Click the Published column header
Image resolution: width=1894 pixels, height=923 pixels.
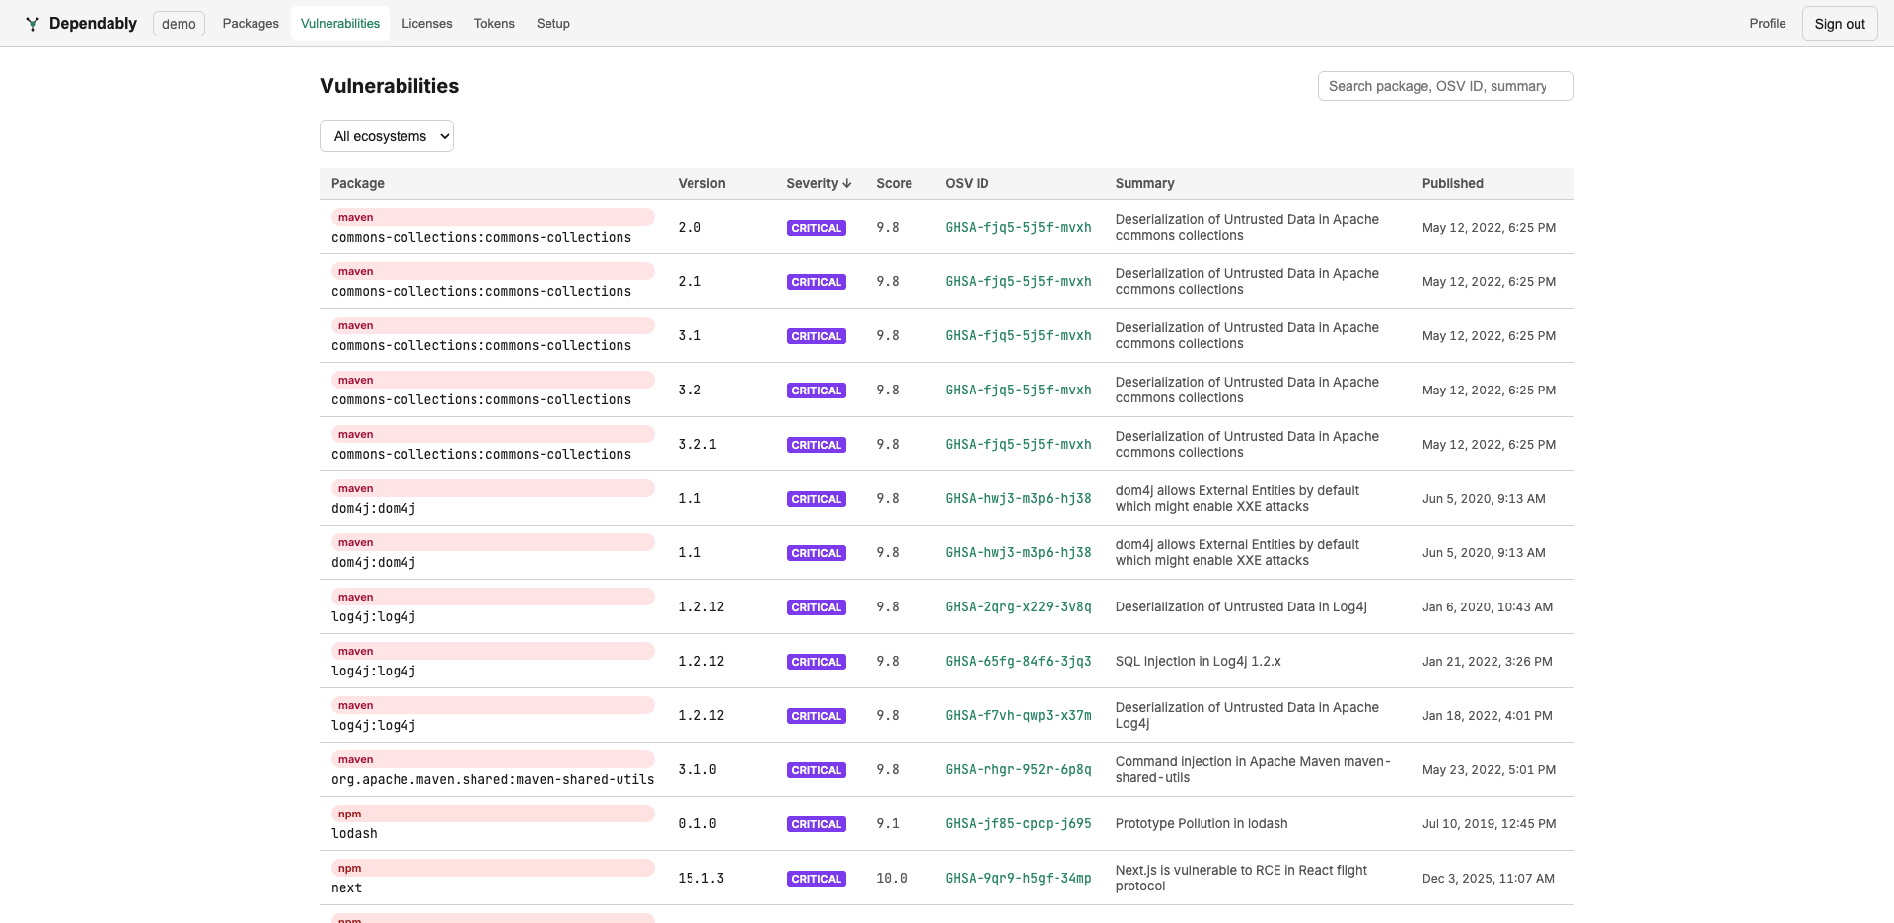click(x=1453, y=184)
